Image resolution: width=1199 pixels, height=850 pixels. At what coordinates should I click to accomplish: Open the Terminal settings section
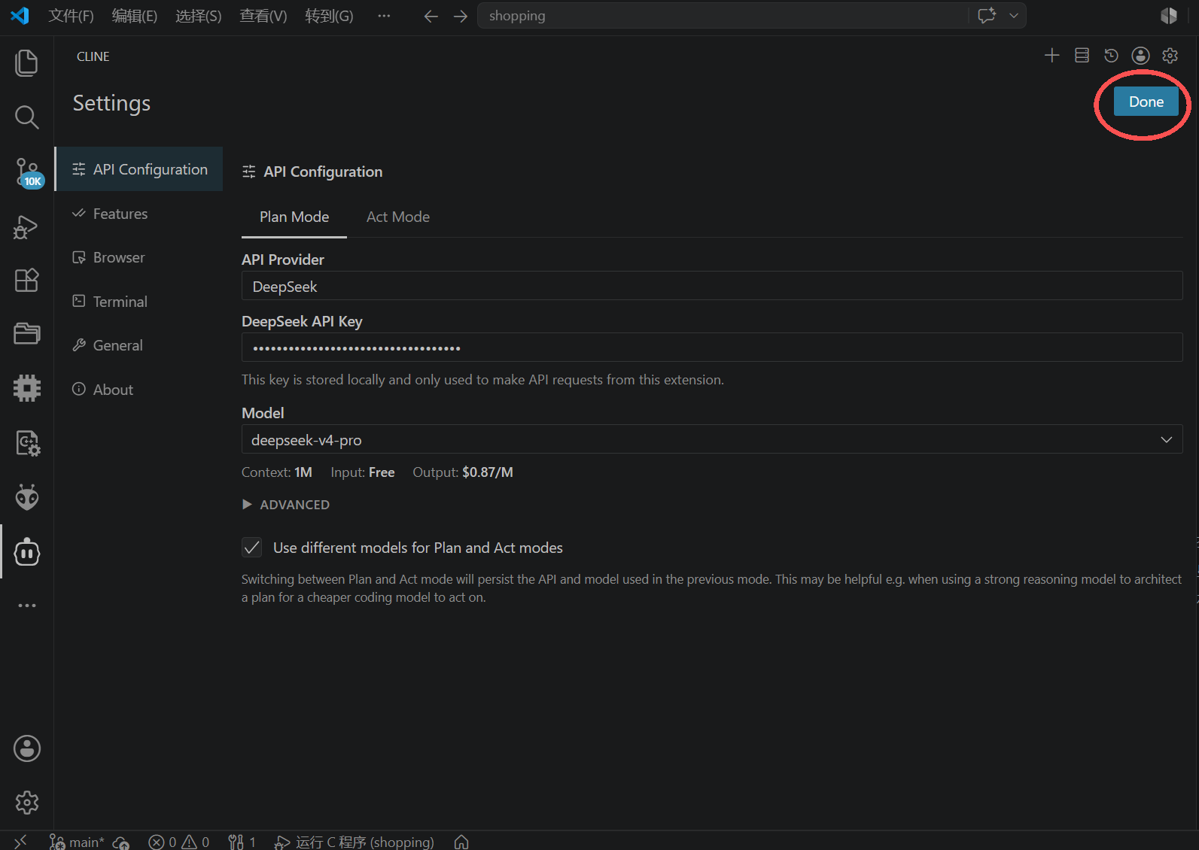(139, 302)
